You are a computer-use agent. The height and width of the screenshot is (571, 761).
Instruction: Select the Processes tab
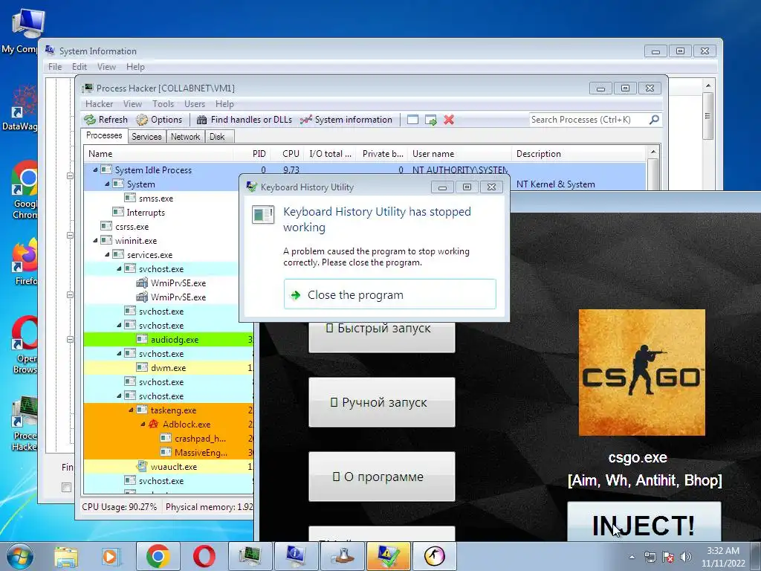104,135
